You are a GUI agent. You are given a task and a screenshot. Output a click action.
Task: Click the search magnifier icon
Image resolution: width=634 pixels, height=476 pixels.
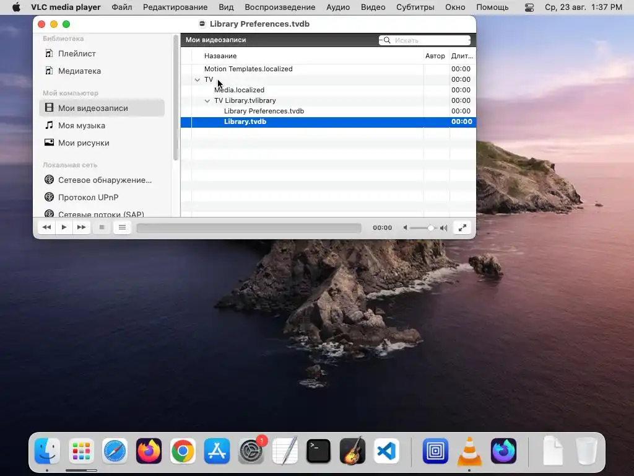386,40
